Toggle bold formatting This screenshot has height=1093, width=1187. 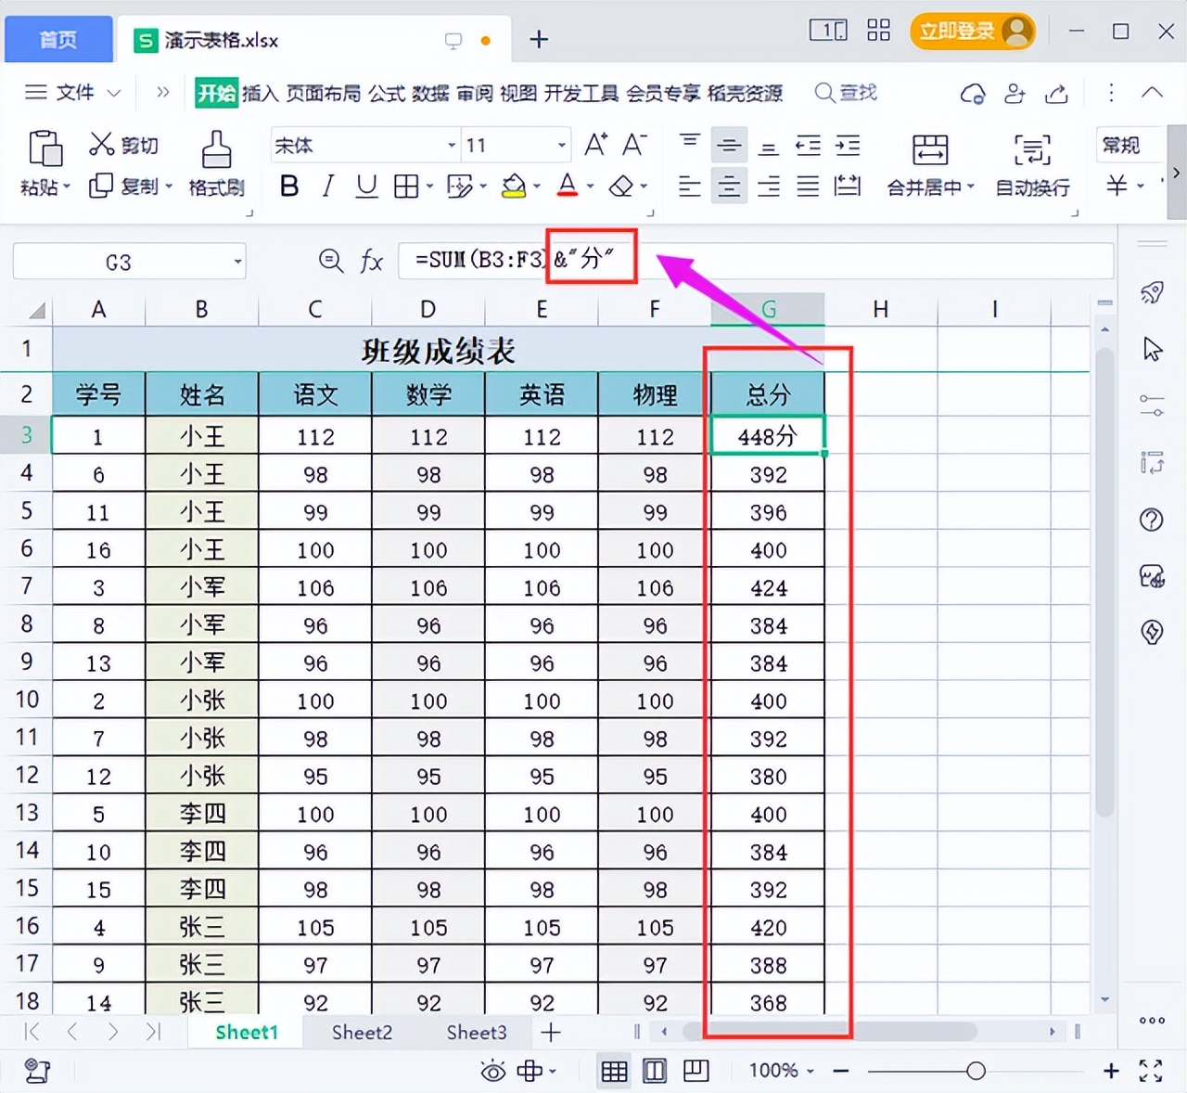(x=288, y=186)
